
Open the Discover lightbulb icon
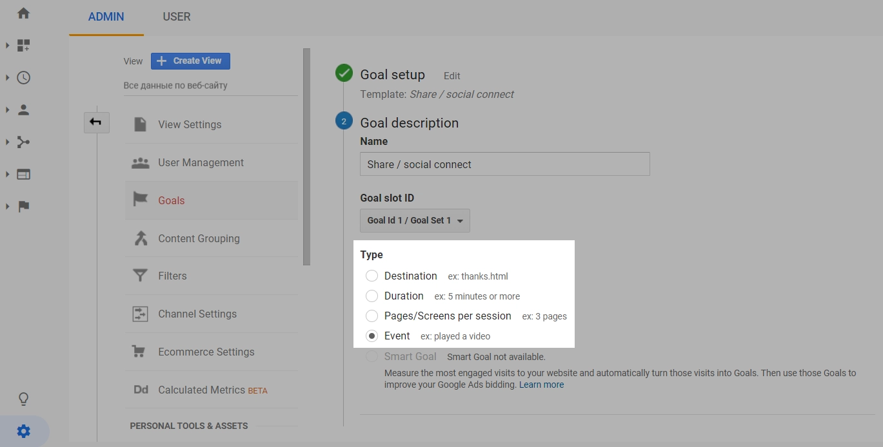[24, 399]
